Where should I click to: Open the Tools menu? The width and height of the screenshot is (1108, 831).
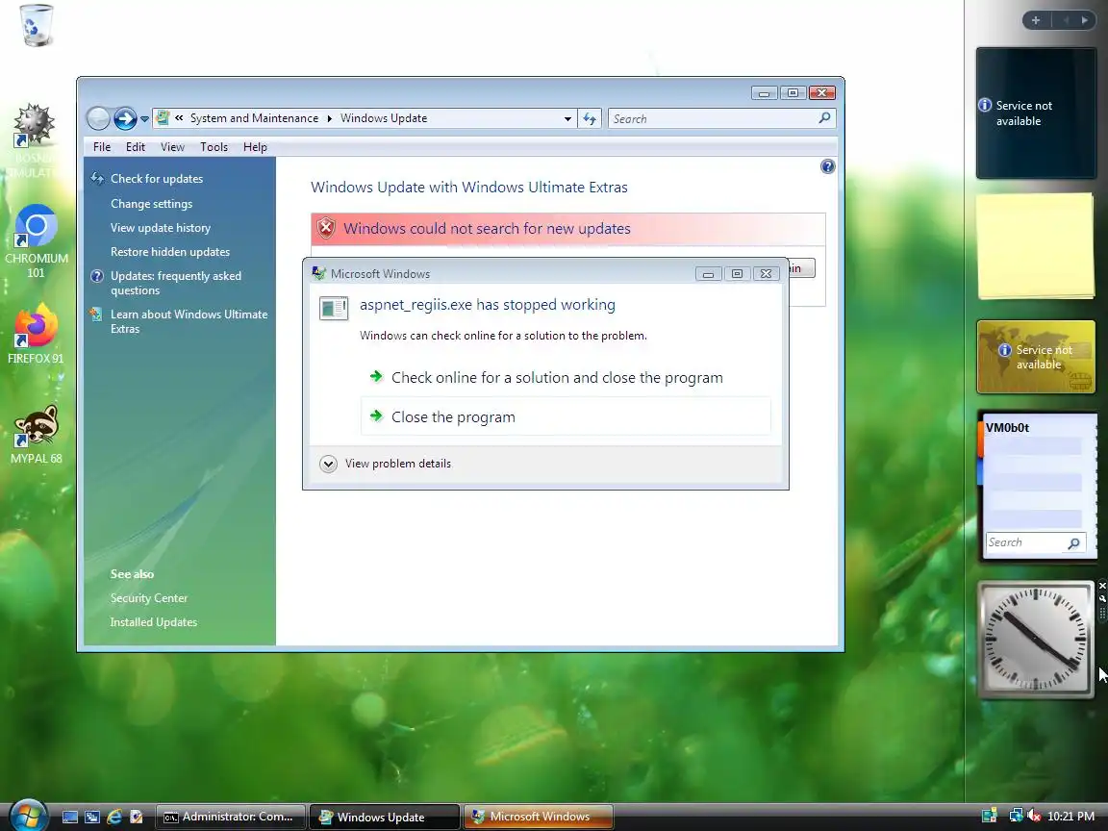tap(214, 147)
